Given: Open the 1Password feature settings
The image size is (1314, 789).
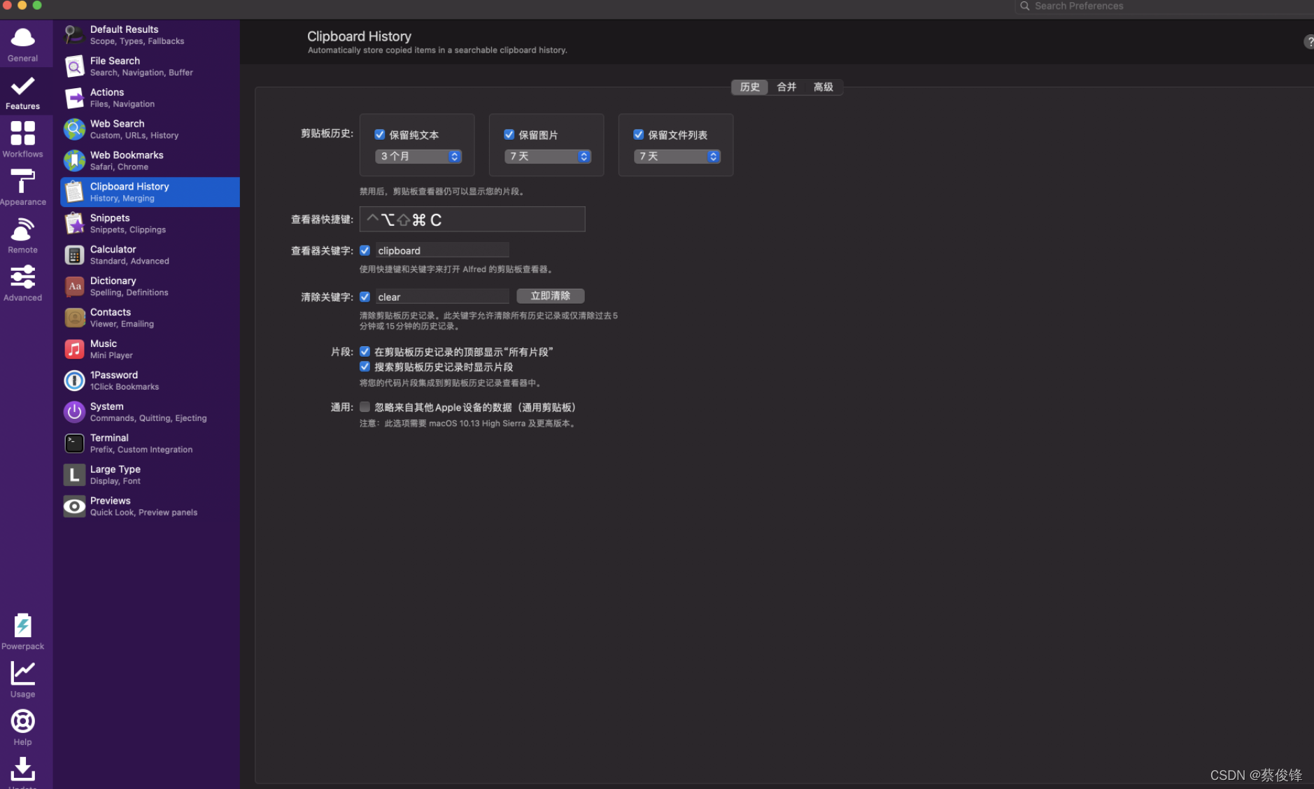Looking at the screenshot, I should pyautogui.click(x=147, y=380).
